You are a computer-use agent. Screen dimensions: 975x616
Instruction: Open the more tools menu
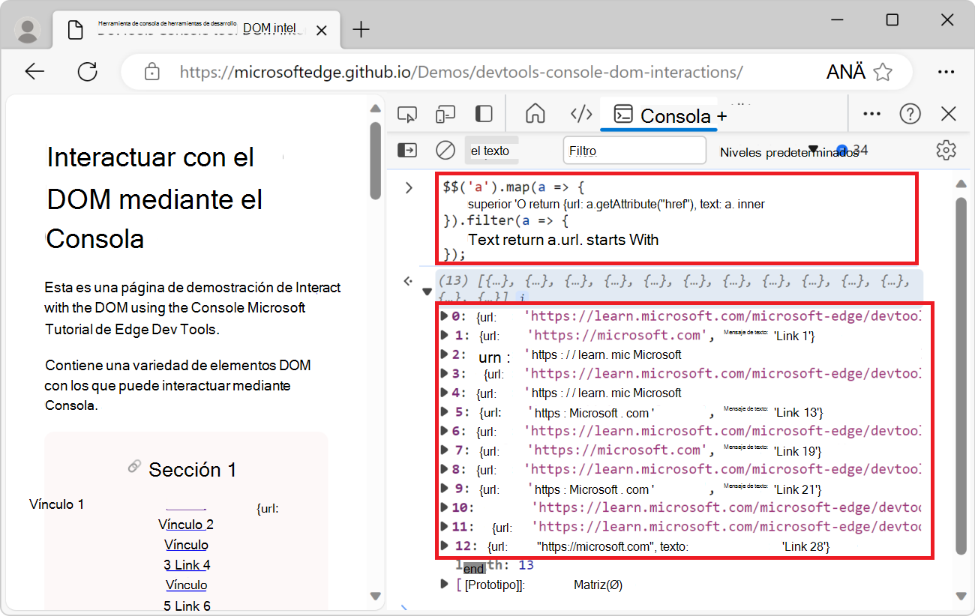coord(871,113)
